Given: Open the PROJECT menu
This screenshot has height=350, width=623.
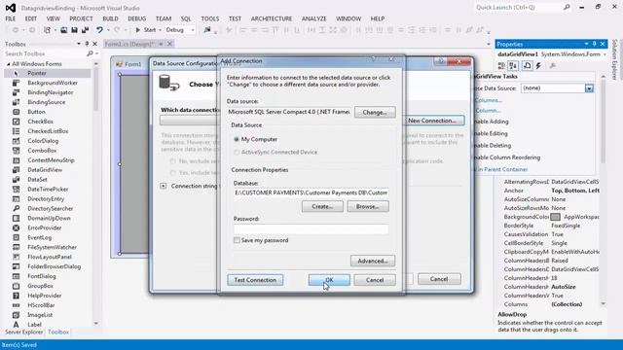Looking at the screenshot, I should [x=81, y=18].
